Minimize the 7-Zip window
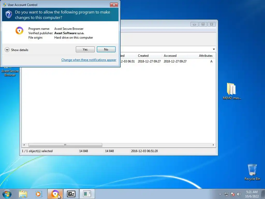The width and height of the screenshot is (265, 199). tap(194, 24)
